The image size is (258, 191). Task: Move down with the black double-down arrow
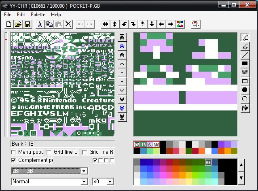pyautogui.click(x=122, y=99)
